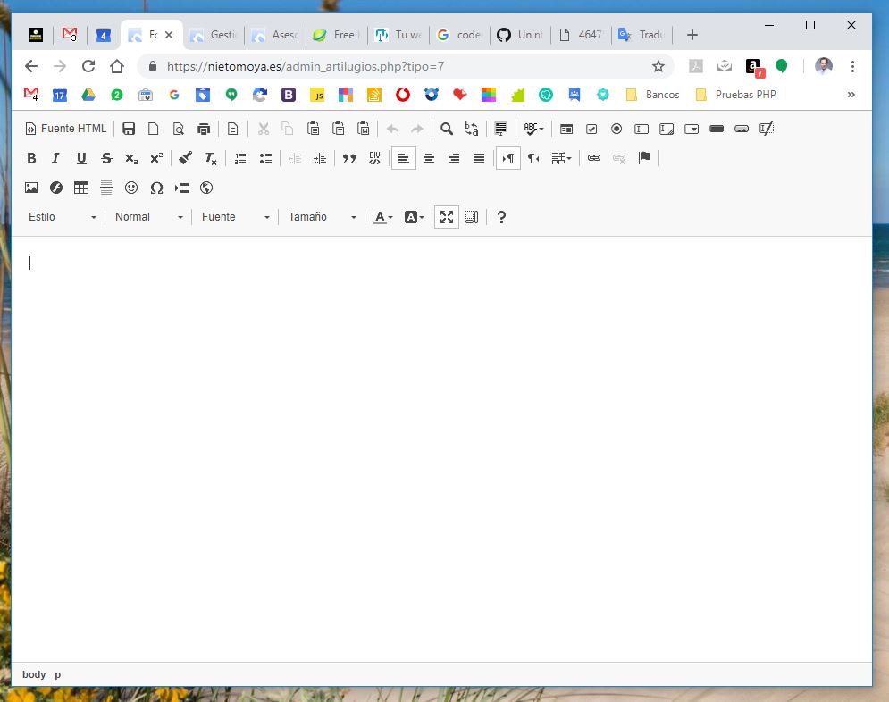Open the smiley emoticon picker
Viewport: 889px width, 702px height.
pos(131,188)
